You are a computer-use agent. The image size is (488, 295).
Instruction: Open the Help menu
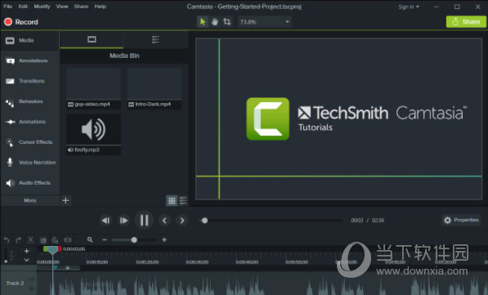coord(101,7)
